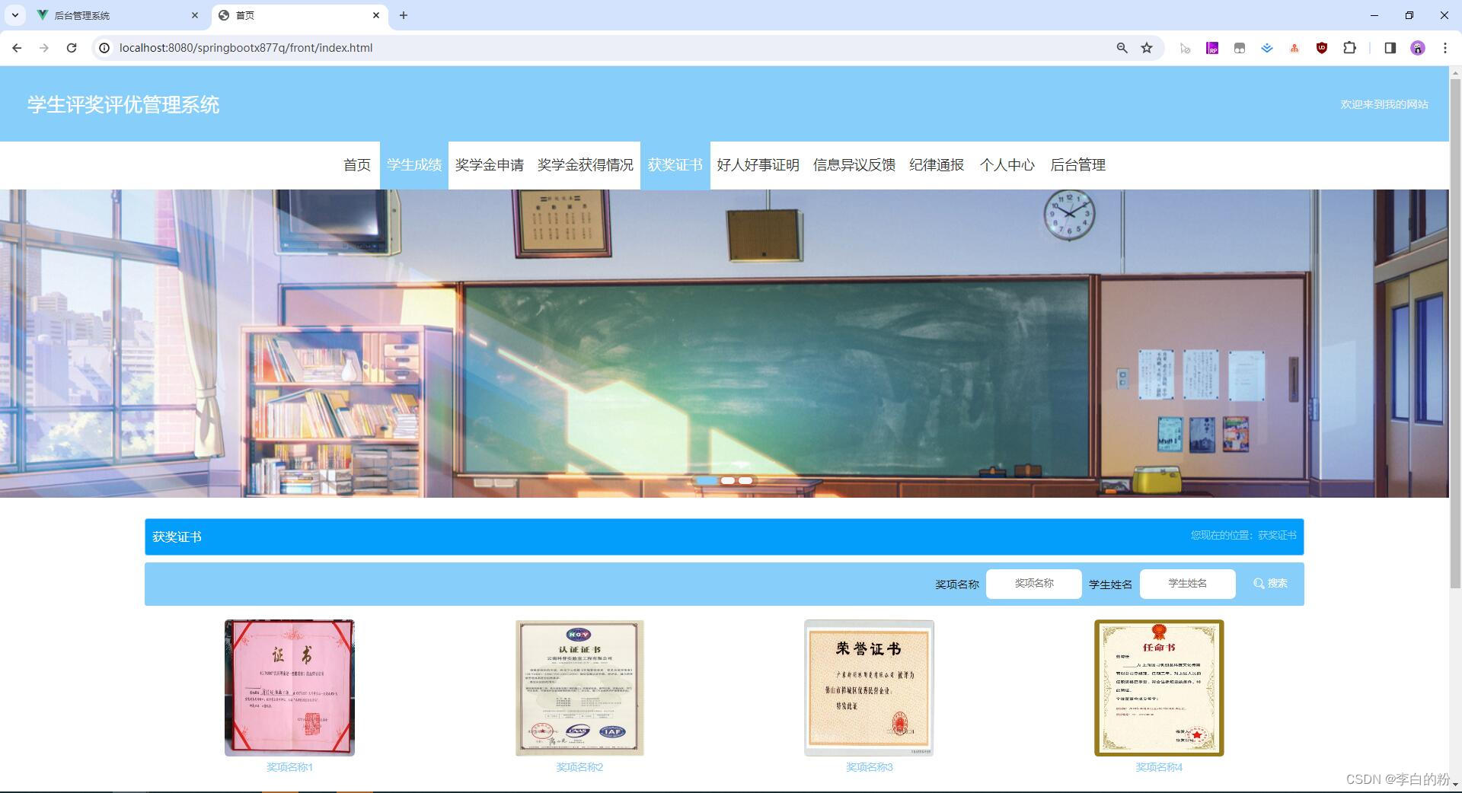Open the 首页 navigation item
Viewport: 1462px width, 793px height.
[356, 165]
